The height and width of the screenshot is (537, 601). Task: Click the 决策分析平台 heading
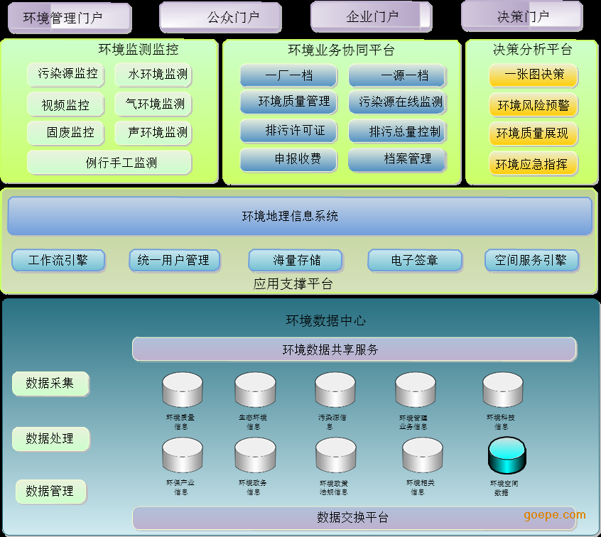[x=532, y=49]
